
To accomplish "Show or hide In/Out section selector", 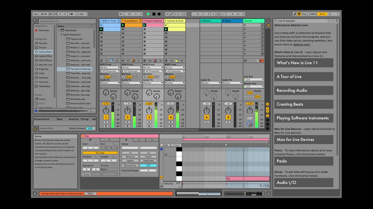I will tap(268, 104).
